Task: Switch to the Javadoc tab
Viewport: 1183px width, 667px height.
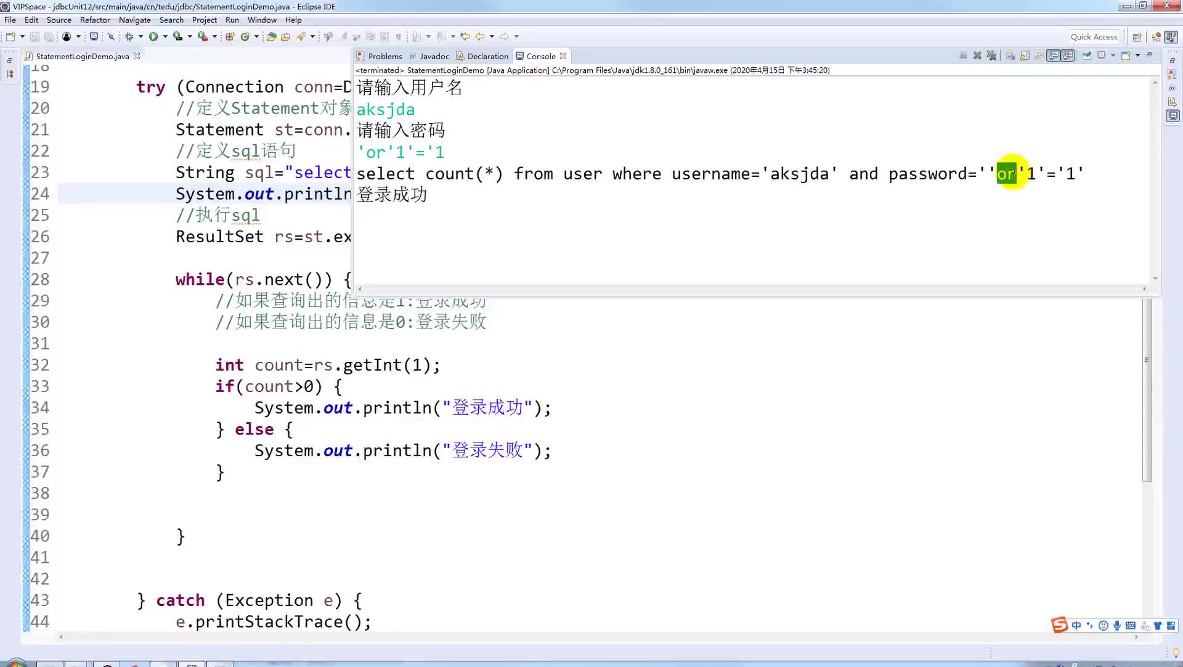Action: 433,55
